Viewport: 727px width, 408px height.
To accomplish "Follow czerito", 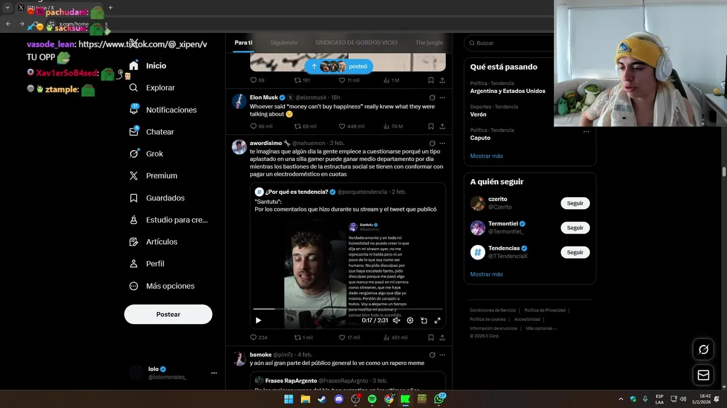I will [x=575, y=203].
